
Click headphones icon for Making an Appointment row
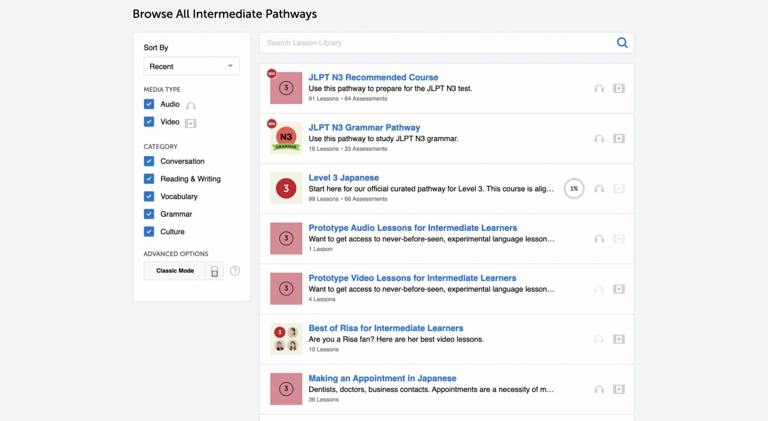(599, 390)
